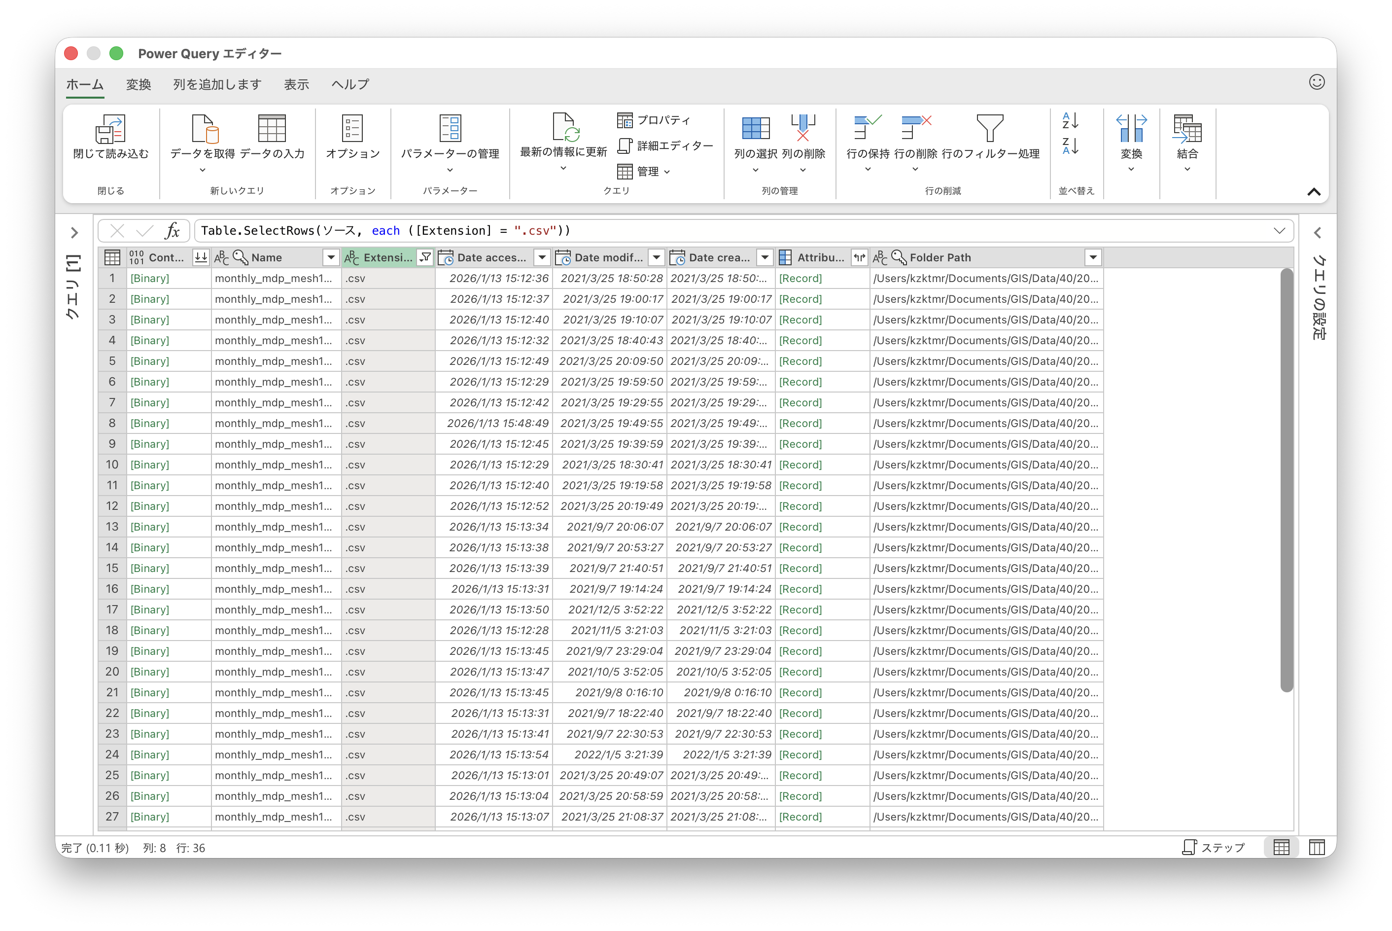Open the 列を追加します tab

click(217, 84)
